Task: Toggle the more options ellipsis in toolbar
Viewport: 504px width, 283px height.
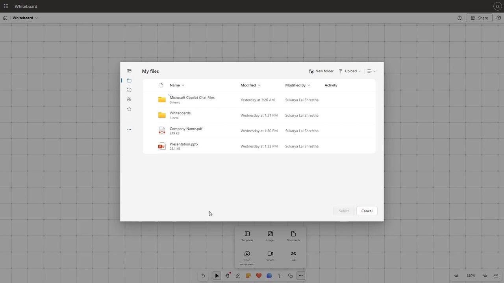Action: 301,276
